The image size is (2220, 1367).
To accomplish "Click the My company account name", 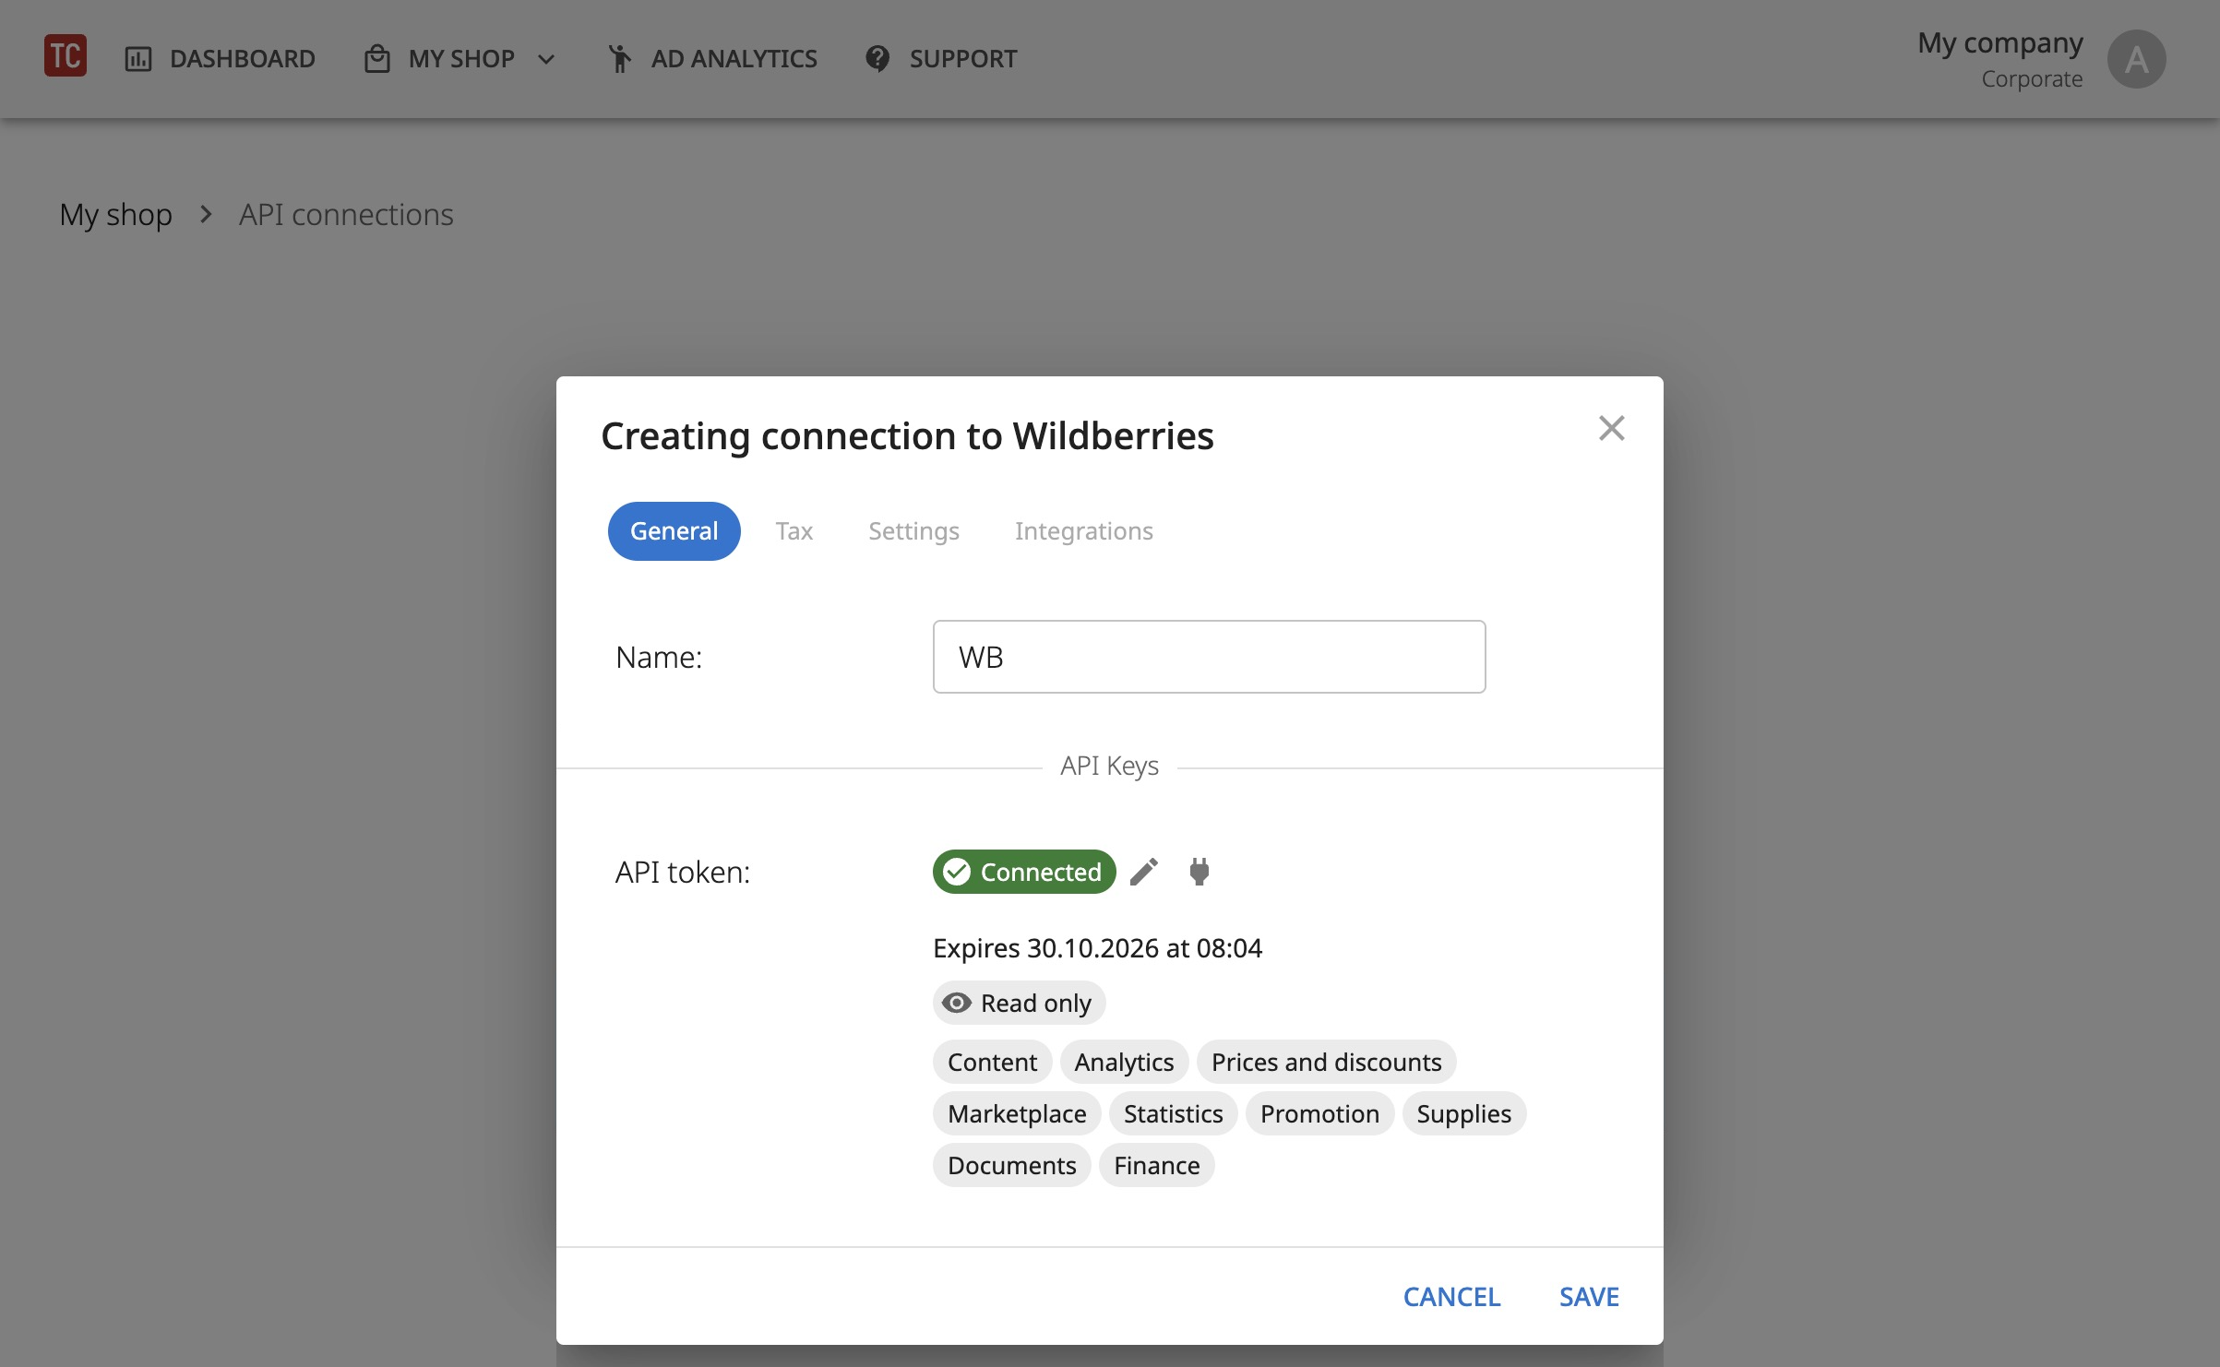I will click(x=1999, y=42).
